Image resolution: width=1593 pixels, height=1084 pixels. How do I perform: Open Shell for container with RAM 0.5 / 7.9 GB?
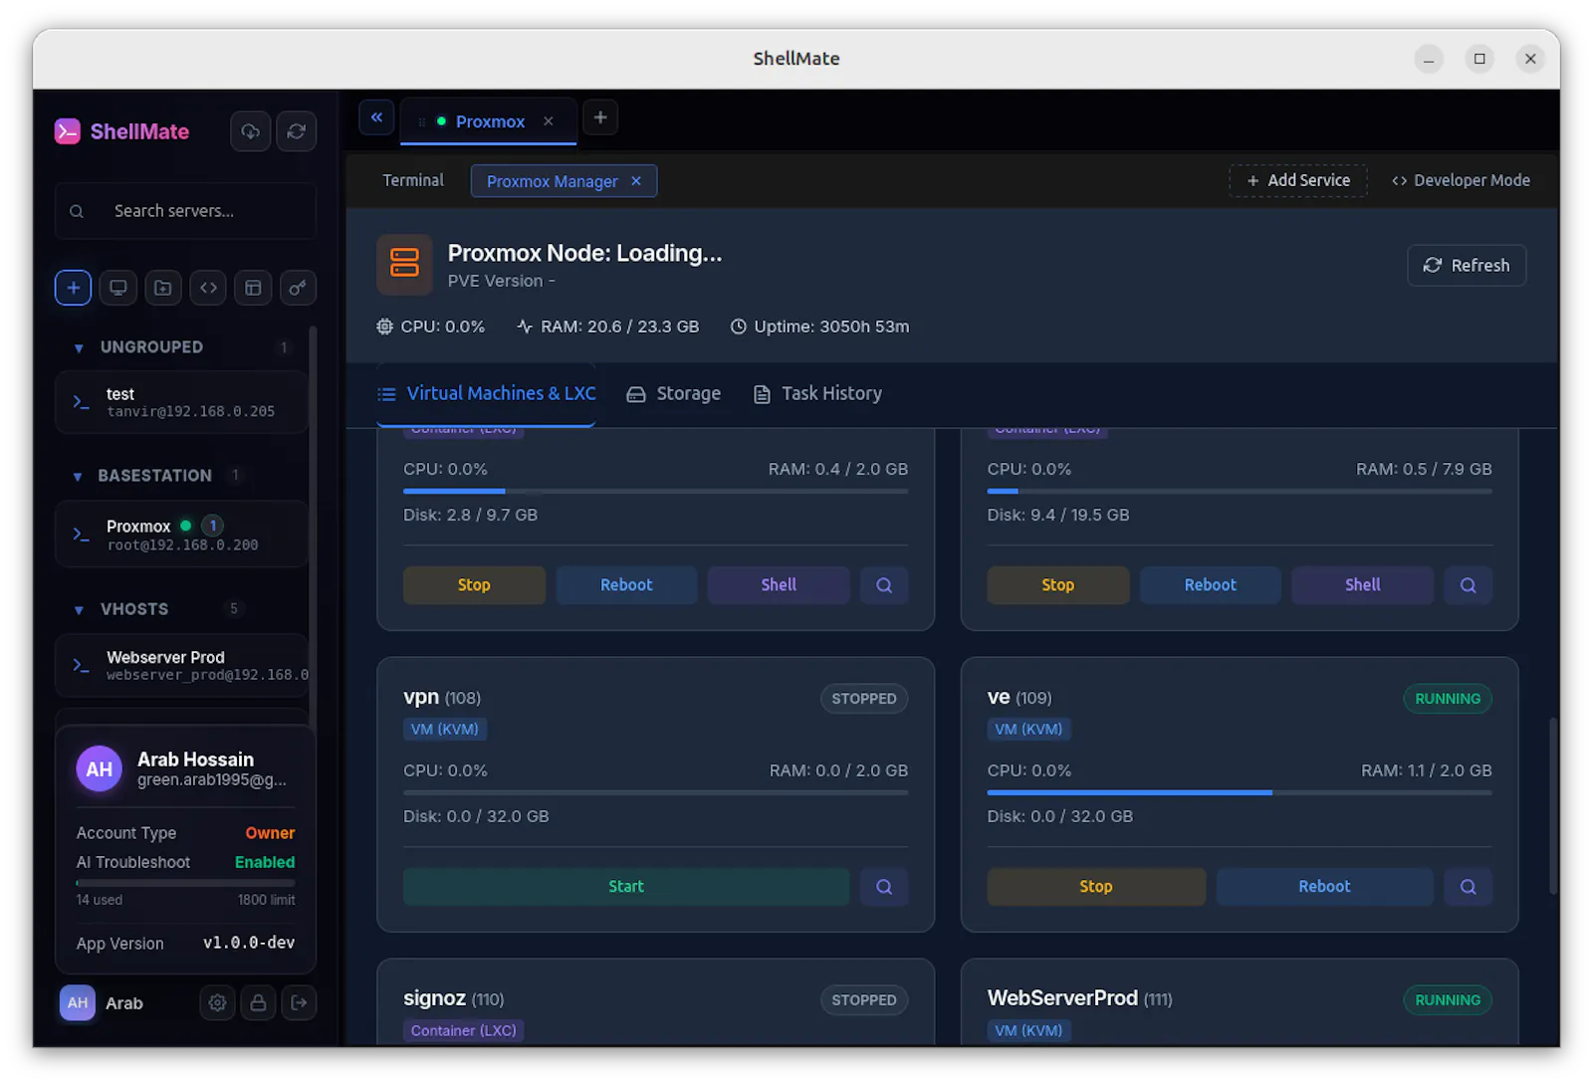[x=1363, y=585]
